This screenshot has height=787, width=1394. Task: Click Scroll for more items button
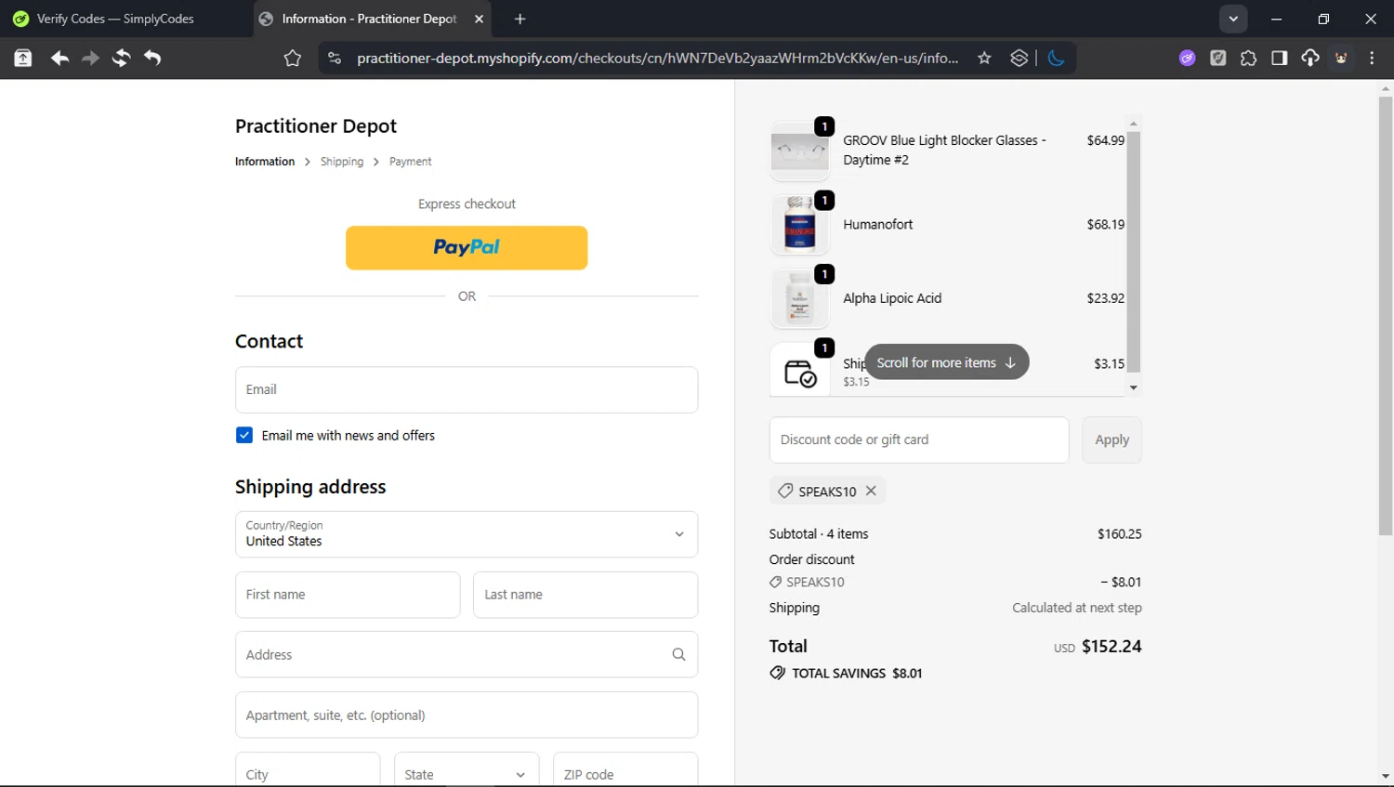946,362
